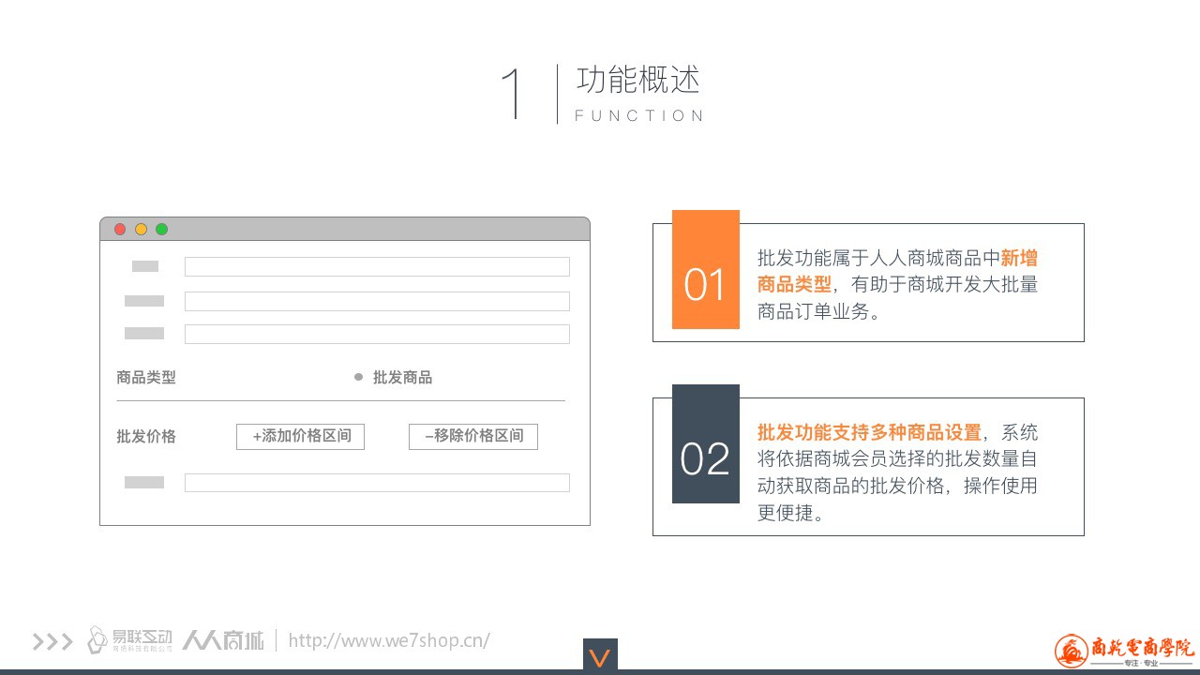Open the http://www.we7shop.cn/ link
The width and height of the screenshot is (1200, 675).
(389, 640)
